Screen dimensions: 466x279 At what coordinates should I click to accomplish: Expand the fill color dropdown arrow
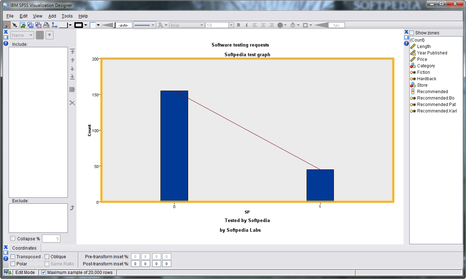click(98, 25)
